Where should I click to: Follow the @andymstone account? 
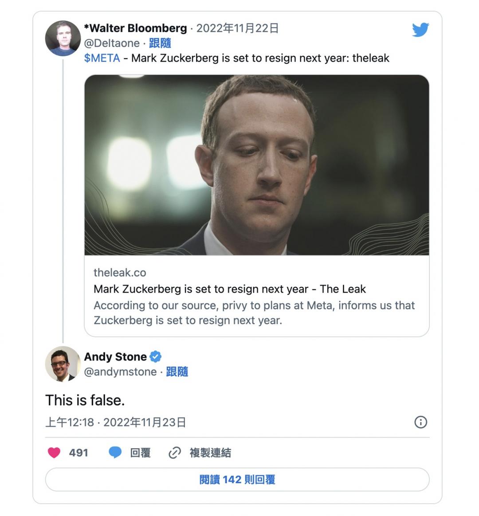point(177,371)
